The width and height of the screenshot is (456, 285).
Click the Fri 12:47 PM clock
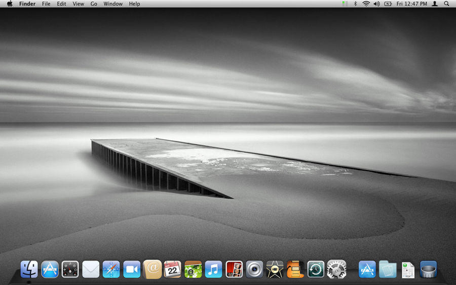point(412,4)
